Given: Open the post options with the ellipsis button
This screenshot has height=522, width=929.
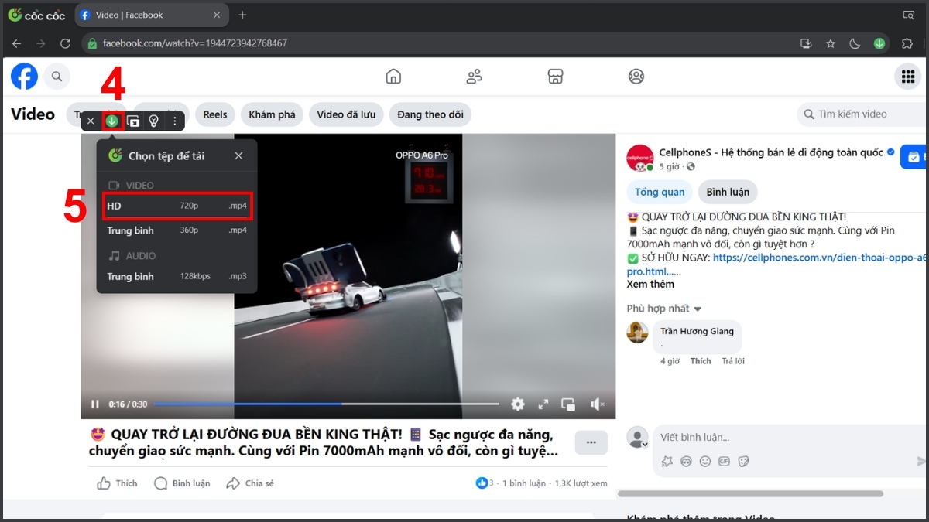Looking at the screenshot, I should click(x=591, y=442).
